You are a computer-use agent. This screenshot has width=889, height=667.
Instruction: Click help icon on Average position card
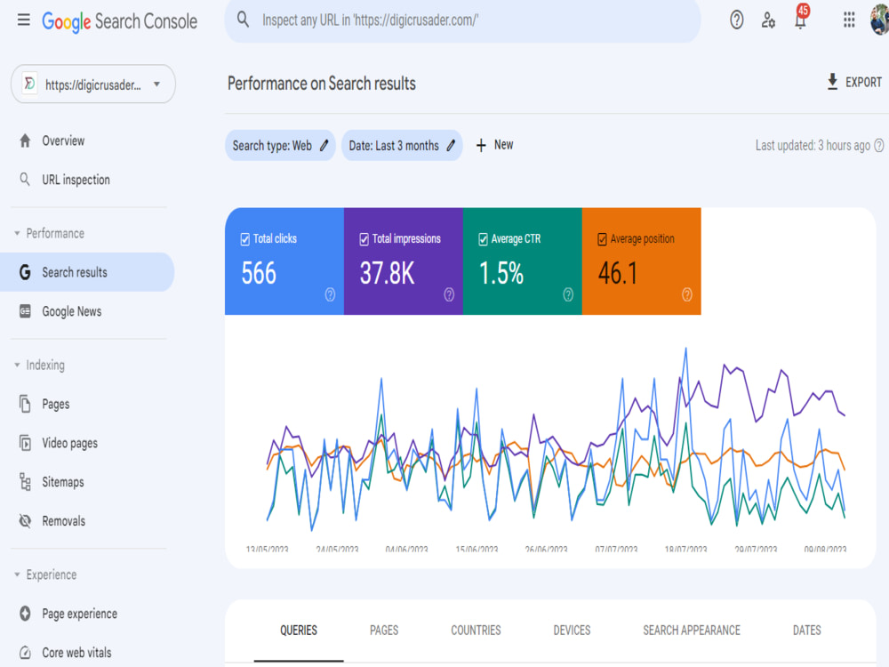tap(687, 294)
